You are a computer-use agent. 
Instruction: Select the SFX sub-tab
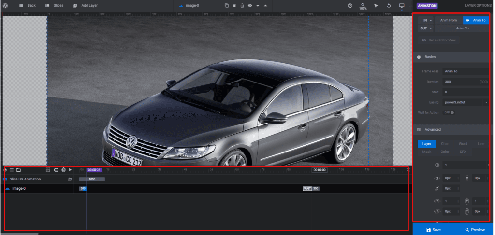click(463, 152)
